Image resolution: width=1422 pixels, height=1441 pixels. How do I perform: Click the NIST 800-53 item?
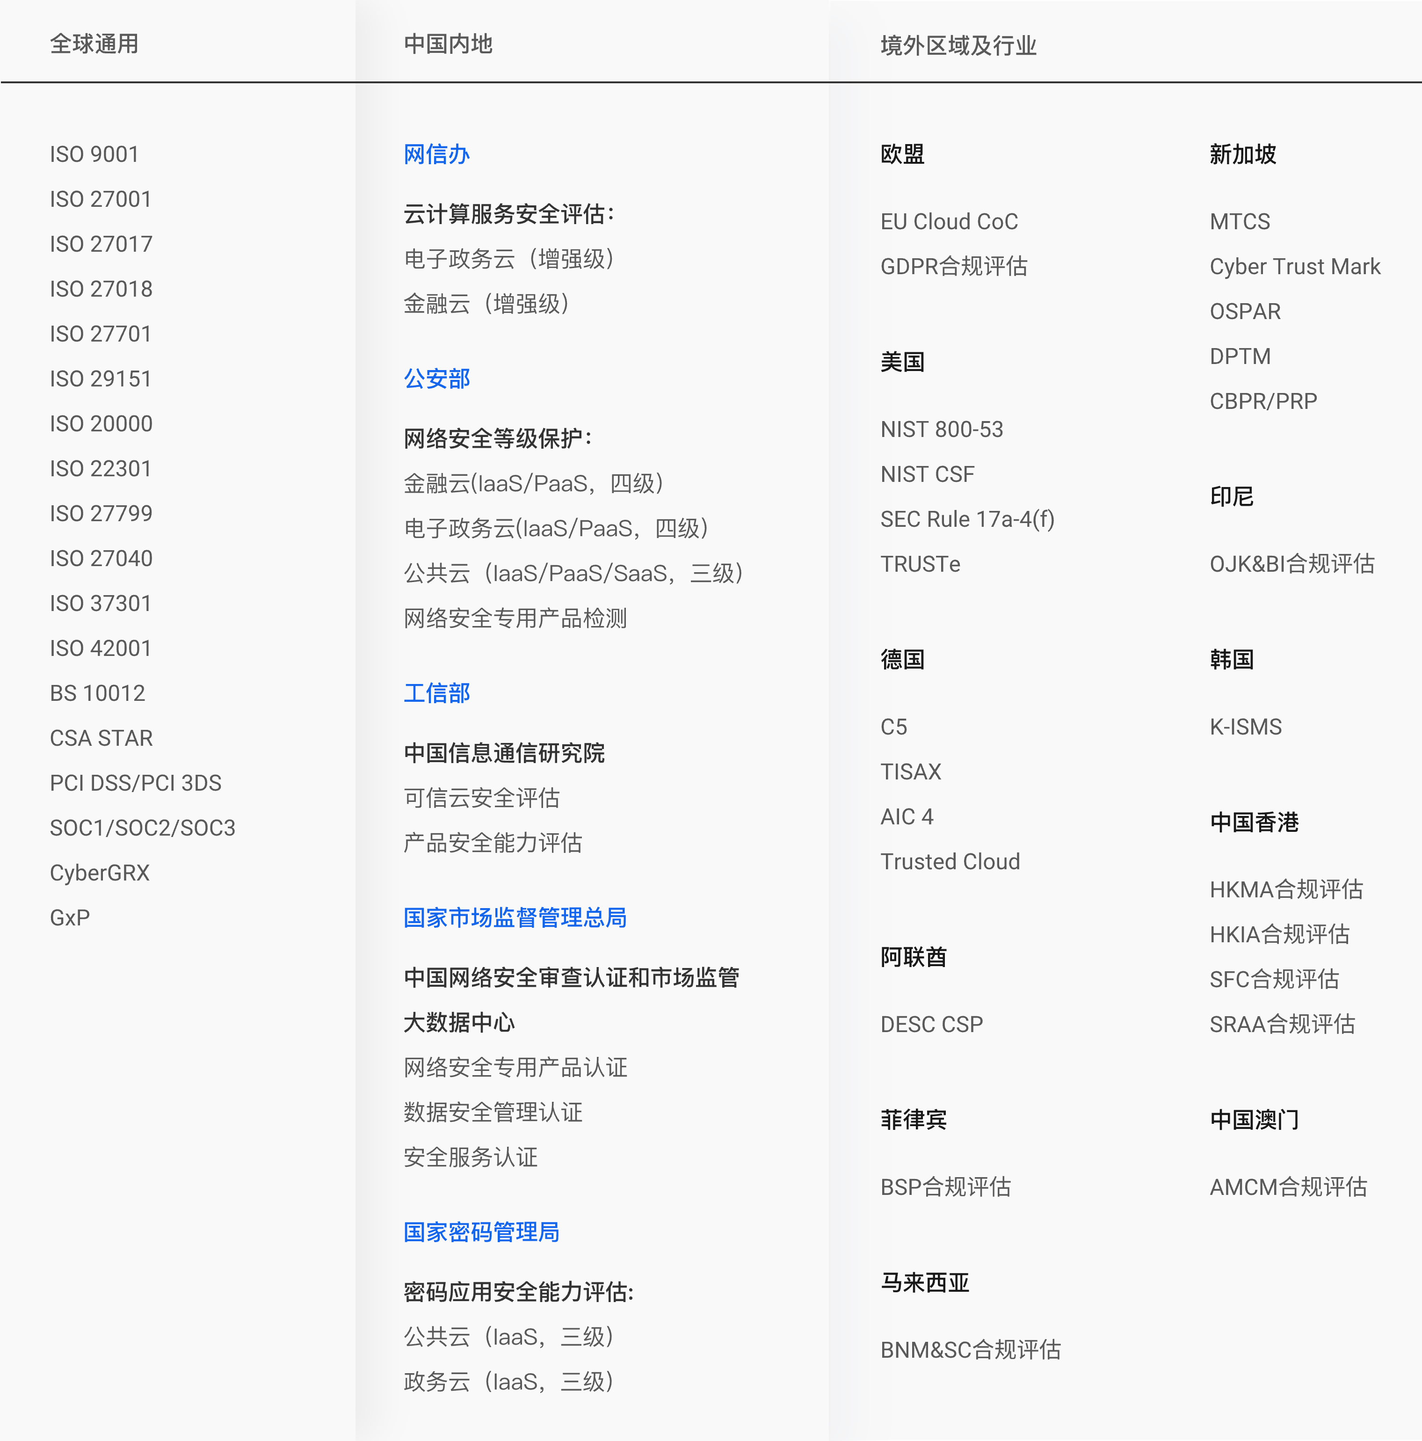(x=941, y=429)
